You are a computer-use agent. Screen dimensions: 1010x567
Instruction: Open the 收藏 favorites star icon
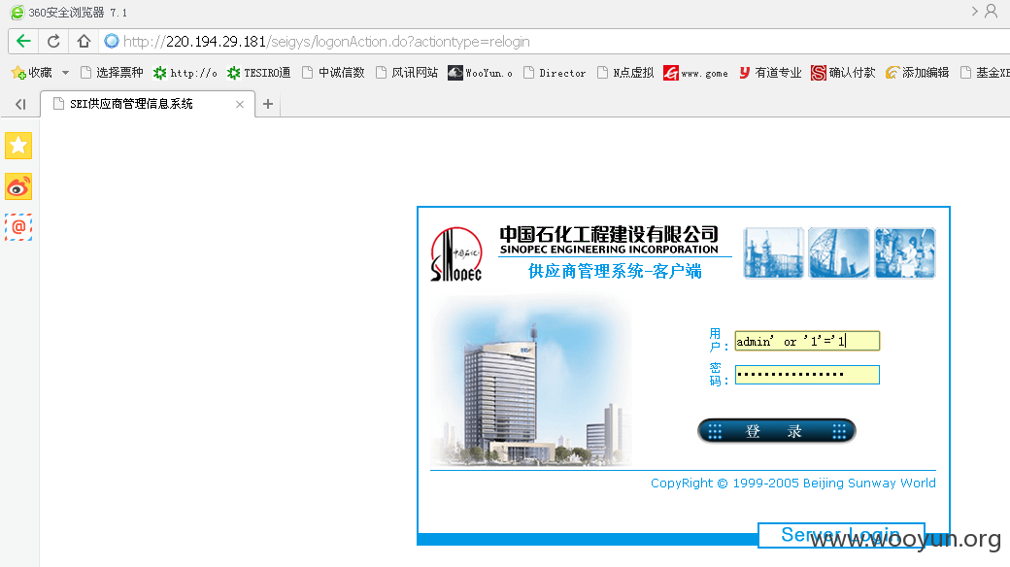[18, 73]
